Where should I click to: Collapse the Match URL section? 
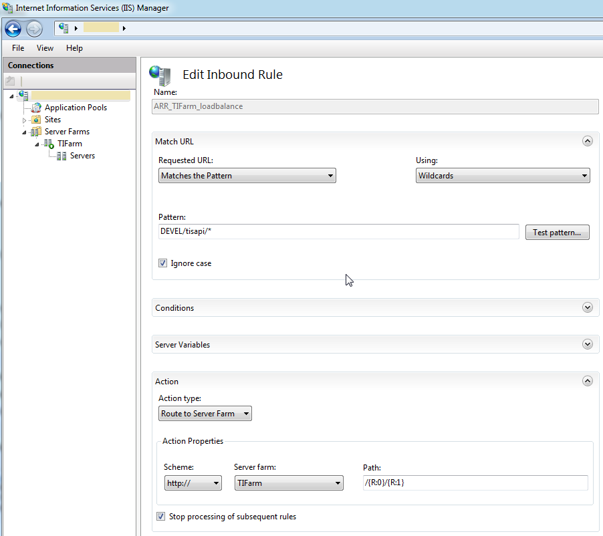pos(587,141)
